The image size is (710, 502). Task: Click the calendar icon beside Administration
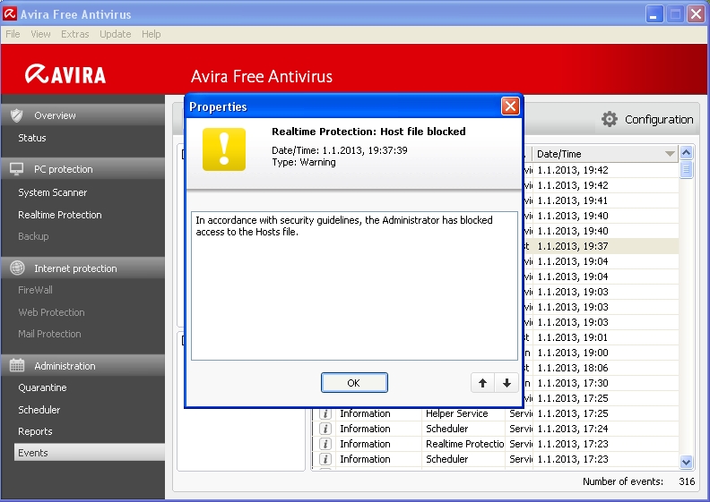17,365
